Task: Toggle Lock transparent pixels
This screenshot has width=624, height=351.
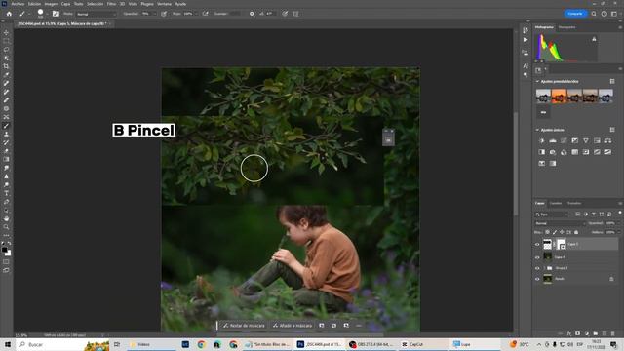Action: point(548,232)
